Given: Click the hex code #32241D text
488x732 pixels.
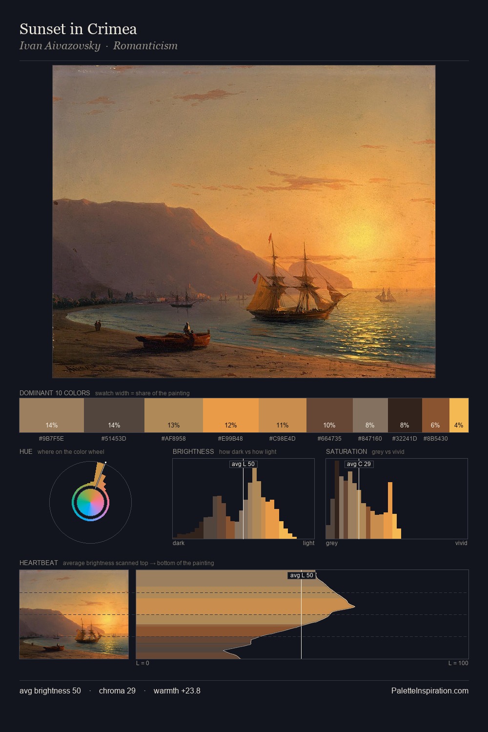Looking at the screenshot, I should click(405, 438).
